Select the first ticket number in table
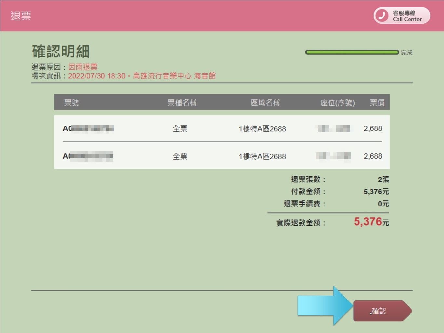Image resolution: width=444 pixels, height=333 pixels. 88,128
